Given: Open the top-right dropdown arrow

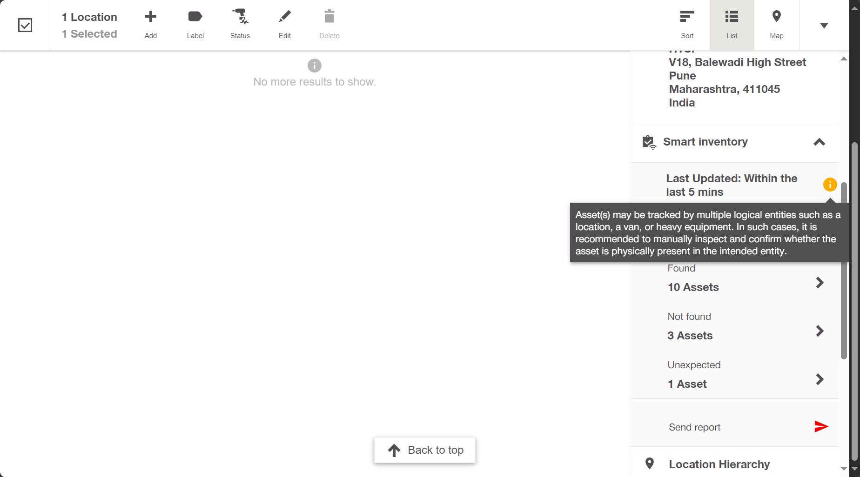Looking at the screenshot, I should click(x=824, y=26).
